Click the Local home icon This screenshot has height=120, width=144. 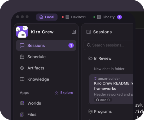[41, 17]
